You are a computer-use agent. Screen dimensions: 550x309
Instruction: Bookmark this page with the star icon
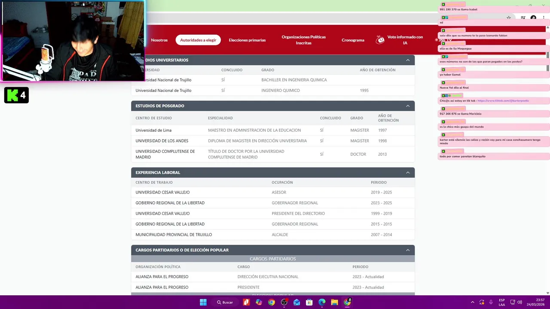(x=509, y=18)
